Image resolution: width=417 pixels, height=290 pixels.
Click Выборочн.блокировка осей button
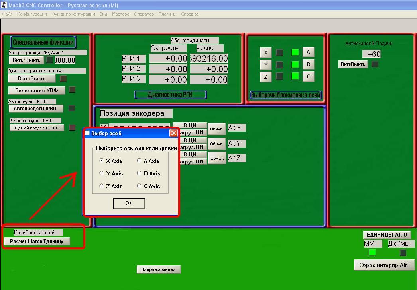285,95
